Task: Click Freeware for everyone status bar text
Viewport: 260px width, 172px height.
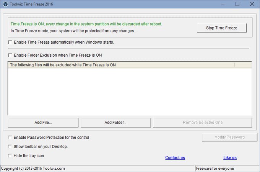Action: 215,168
